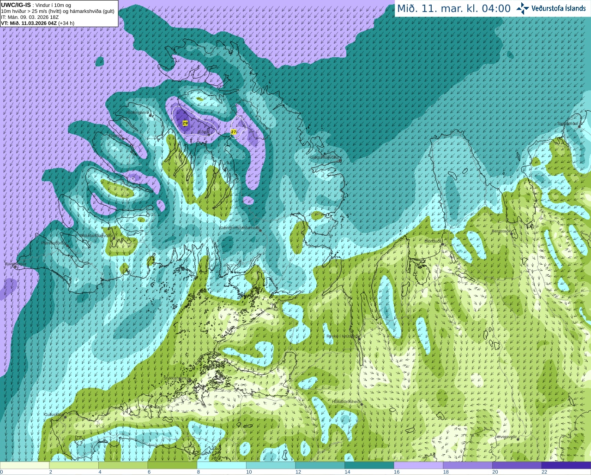Click the 'Mið. 11. mar. kl. 04:00' timestamp
Screen dimensions: 591x475
454,9
